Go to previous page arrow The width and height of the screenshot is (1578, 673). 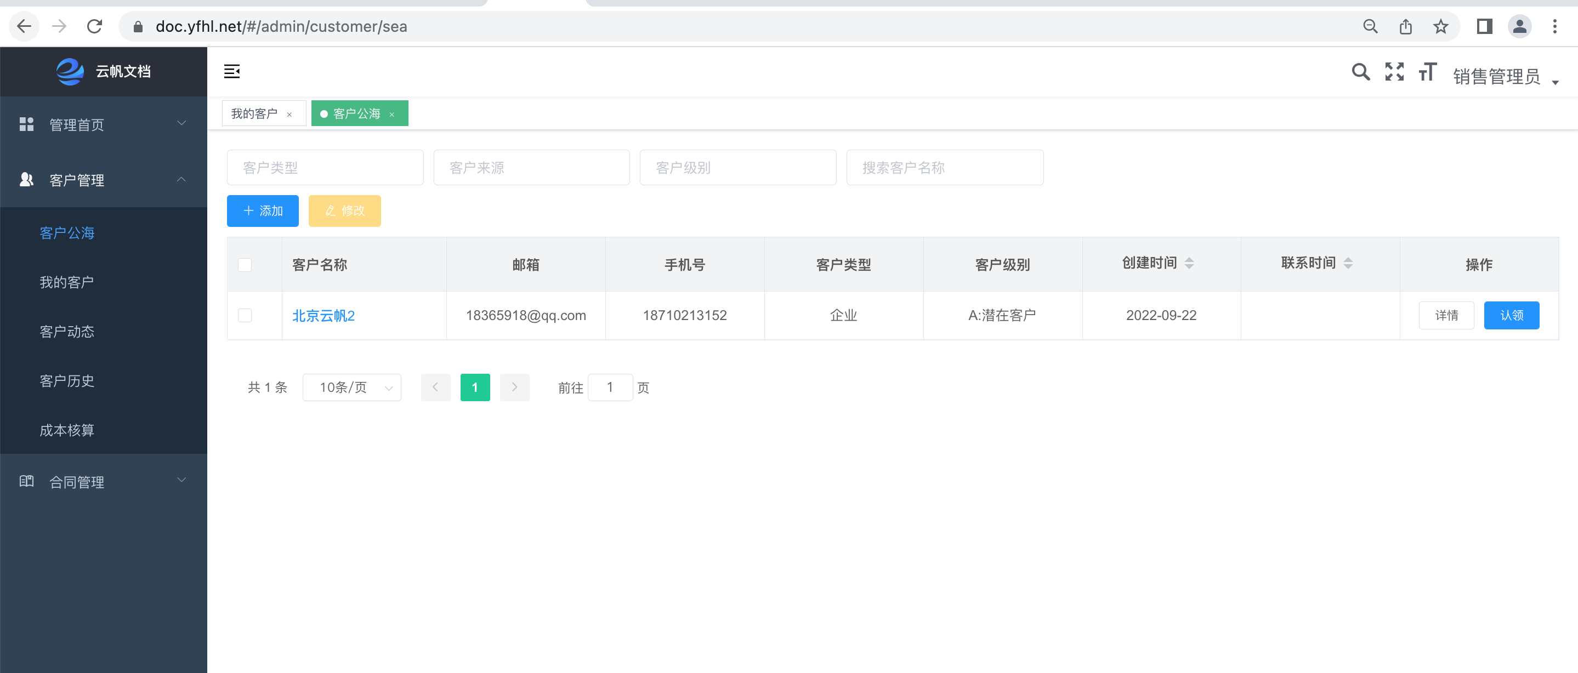tap(435, 387)
